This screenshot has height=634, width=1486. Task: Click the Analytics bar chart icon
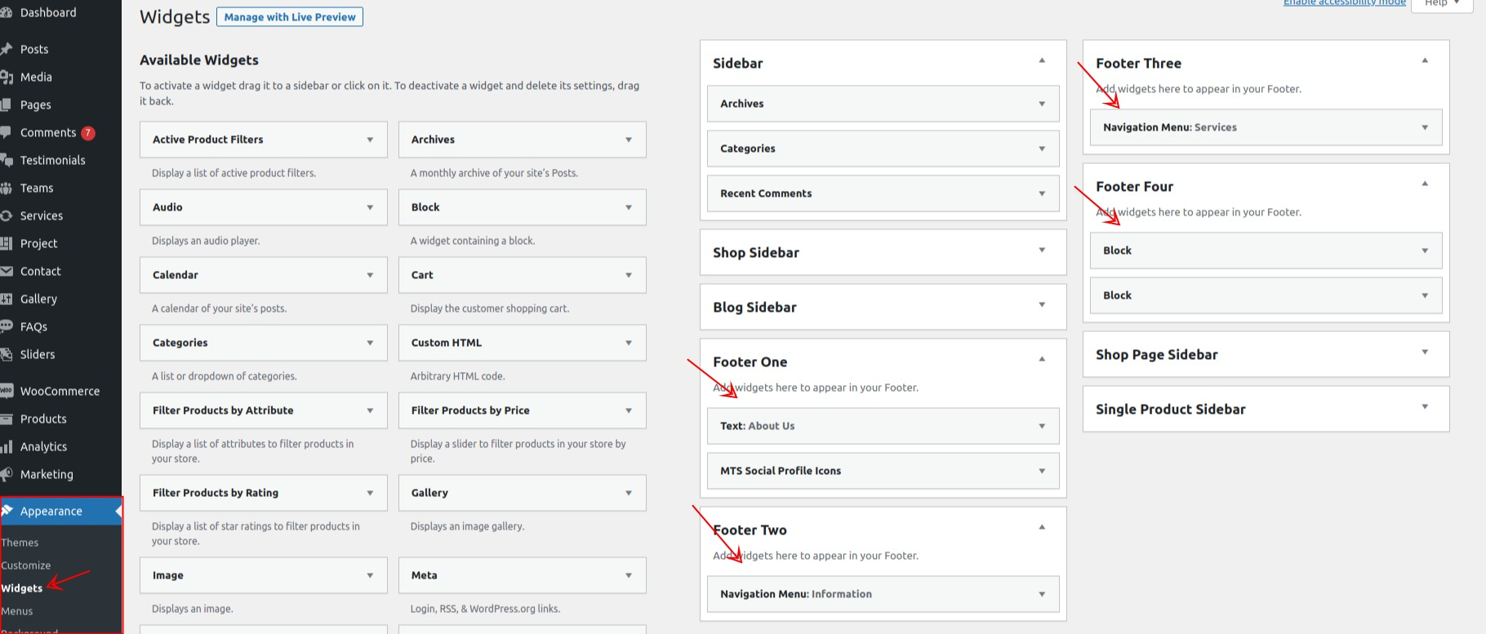click(7, 446)
